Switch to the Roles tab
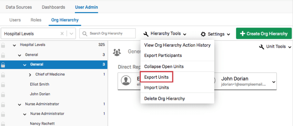 coord(36,20)
